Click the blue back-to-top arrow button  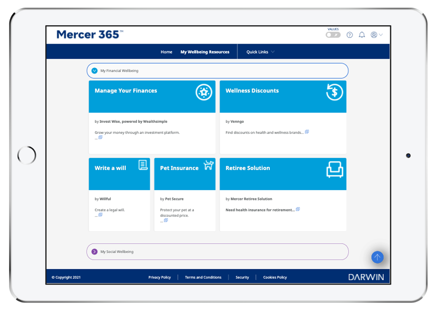click(377, 257)
